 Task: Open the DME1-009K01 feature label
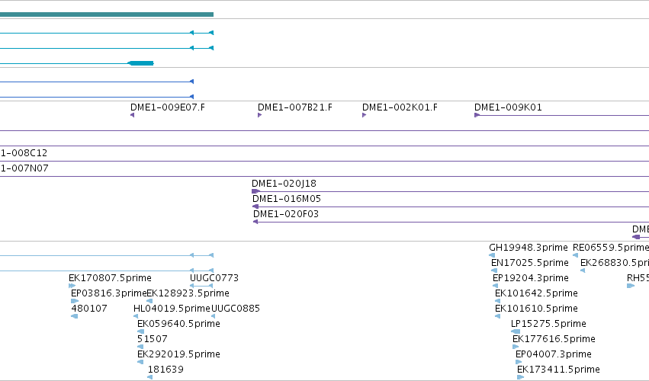coord(508,107)
